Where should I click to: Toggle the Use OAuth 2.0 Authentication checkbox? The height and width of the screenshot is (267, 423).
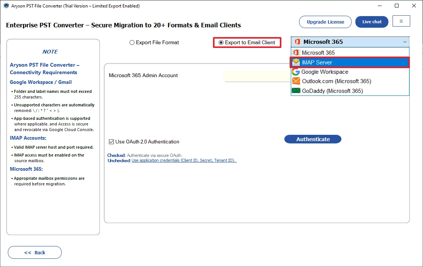111,142
